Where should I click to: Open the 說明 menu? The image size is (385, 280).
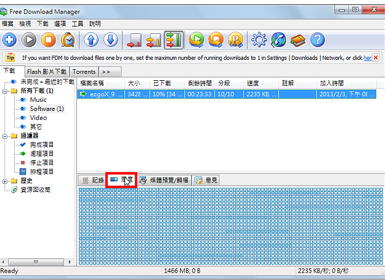(x=95, y=23)
